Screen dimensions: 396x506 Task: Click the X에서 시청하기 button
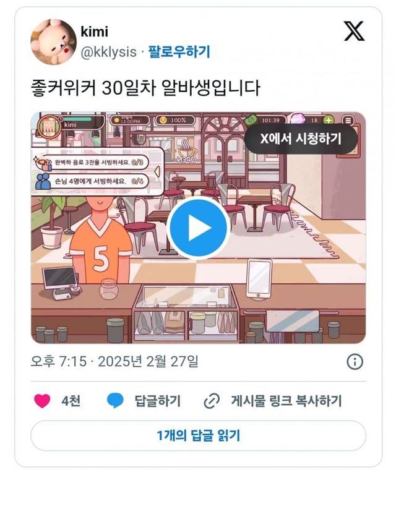(x=301, y=139)
